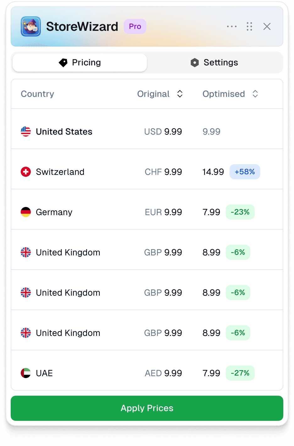Click the UAE flag icon
This screenshot has height=446, width=294.
[26, 373]
